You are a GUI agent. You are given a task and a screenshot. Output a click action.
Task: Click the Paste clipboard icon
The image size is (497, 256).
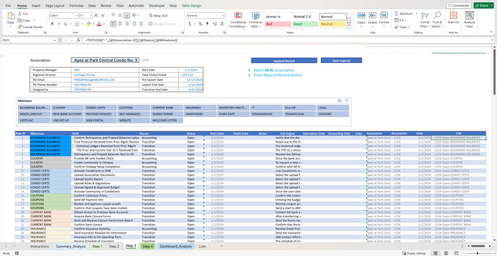[x=11, y=16]
